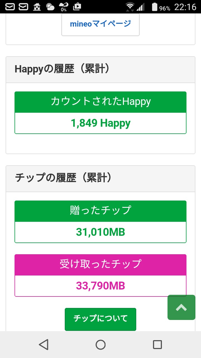Tap the チップについて button

100,318
